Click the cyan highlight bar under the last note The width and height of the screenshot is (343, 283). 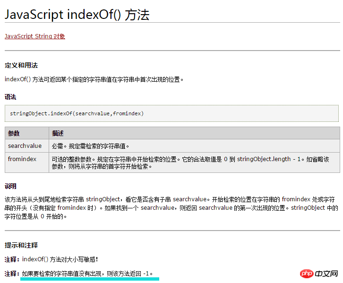tap(90, 279)
